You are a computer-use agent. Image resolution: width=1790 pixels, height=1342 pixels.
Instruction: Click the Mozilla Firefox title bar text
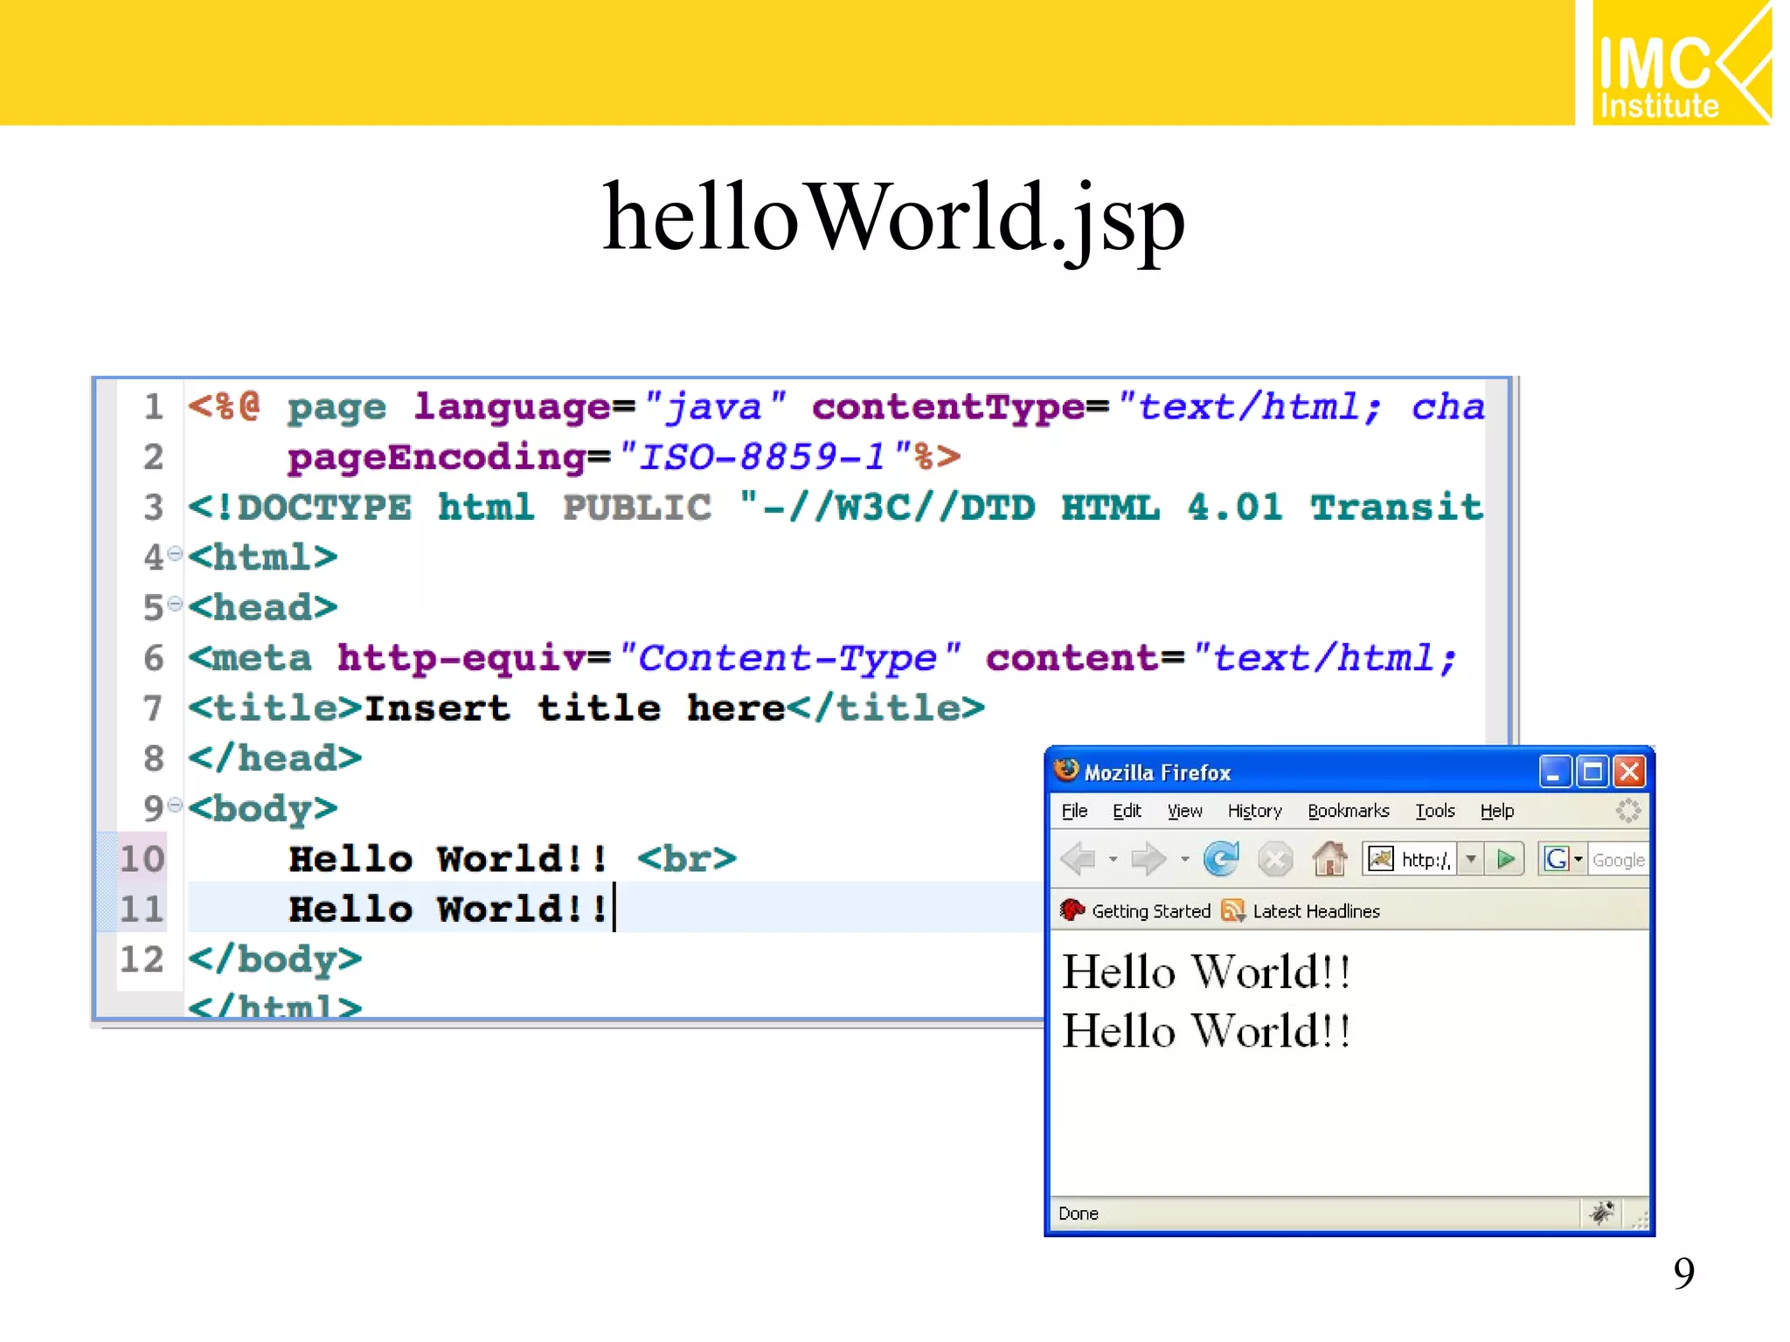coord(1157,772)
